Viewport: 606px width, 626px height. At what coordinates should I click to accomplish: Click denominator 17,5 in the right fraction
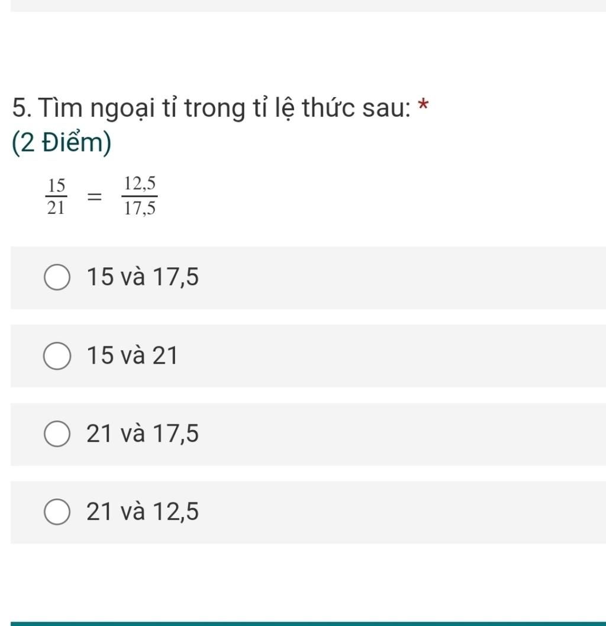[x=140, y=208]
